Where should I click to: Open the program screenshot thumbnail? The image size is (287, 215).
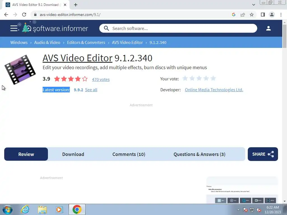point(242,190)
